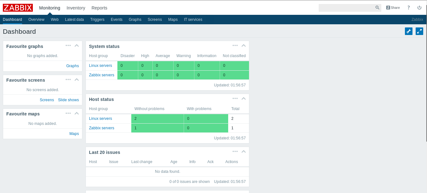The height and width of the screenshot is (193, 427).
Task: Click the dashboard configuration wrench icon
Action: tap(408, 31)
